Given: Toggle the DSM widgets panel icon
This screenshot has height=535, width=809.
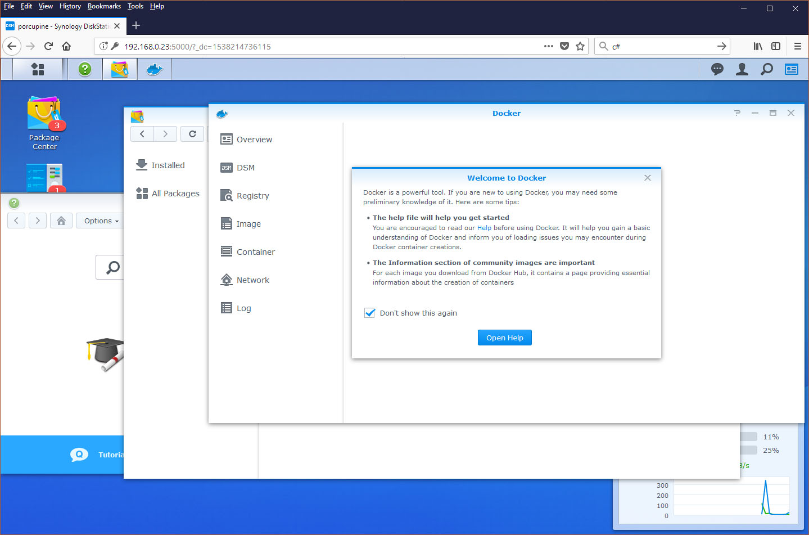Looking at the screenshot, I should tap(792, 69).
